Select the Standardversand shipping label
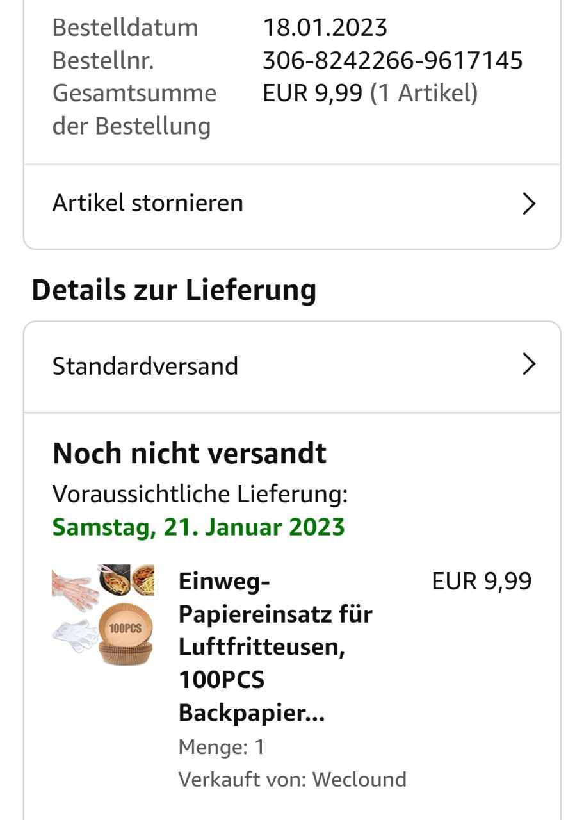This screenshot has height=820, width=584. click(x=145, y=366)
